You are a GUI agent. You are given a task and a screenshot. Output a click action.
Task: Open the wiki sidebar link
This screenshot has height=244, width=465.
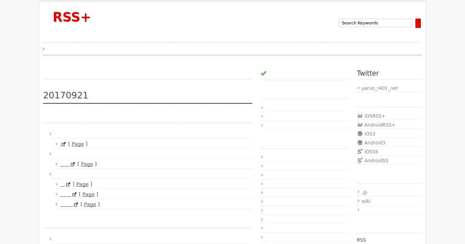click(366, 201)
